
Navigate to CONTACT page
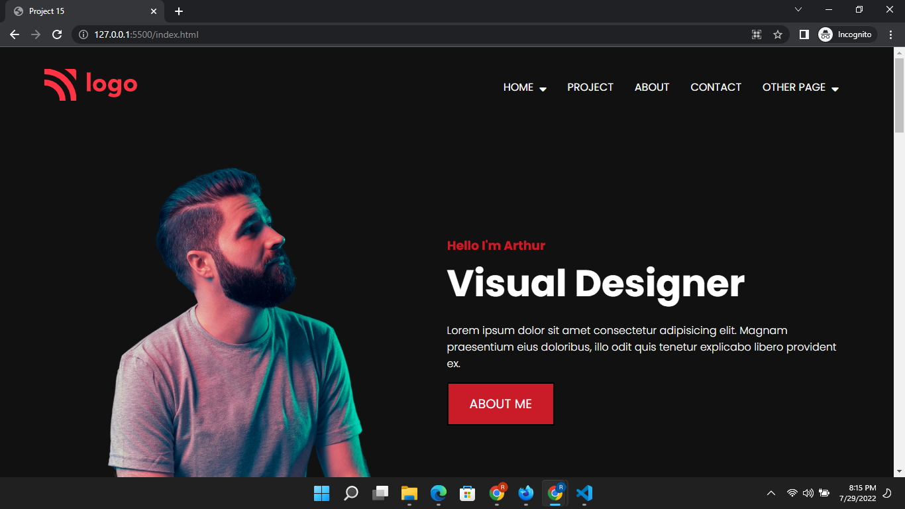point(716,87)
